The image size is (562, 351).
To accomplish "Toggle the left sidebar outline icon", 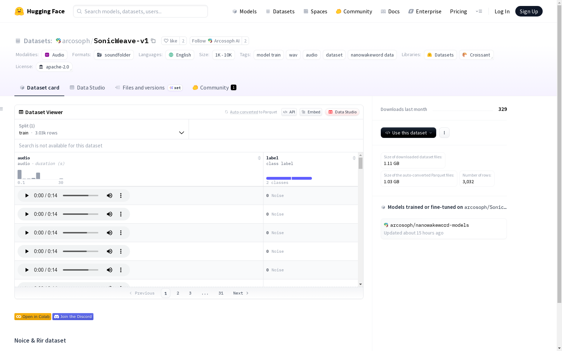I will [x=1, y=109].
